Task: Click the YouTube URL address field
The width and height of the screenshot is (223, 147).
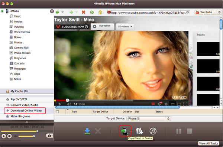Action: click(x=148, y=13)
